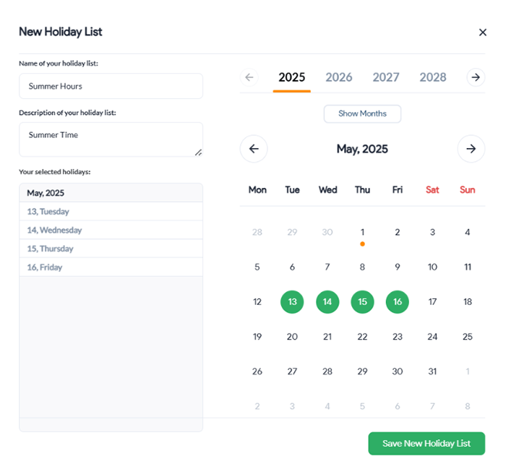Click greyed April 29 in the first row
The height and width of the screenshot is (469, 506).
292,232
